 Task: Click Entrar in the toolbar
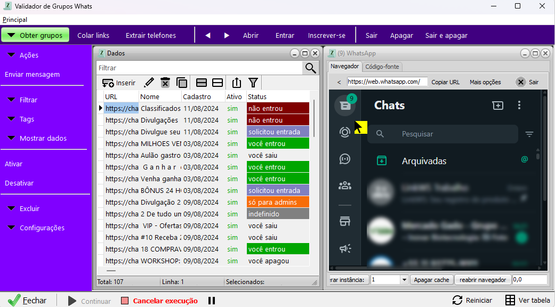pyautogui.click(x=285, y=35)
